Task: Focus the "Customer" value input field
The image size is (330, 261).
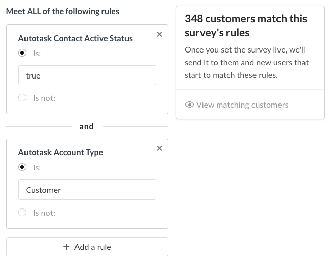Action: [87, 190]
